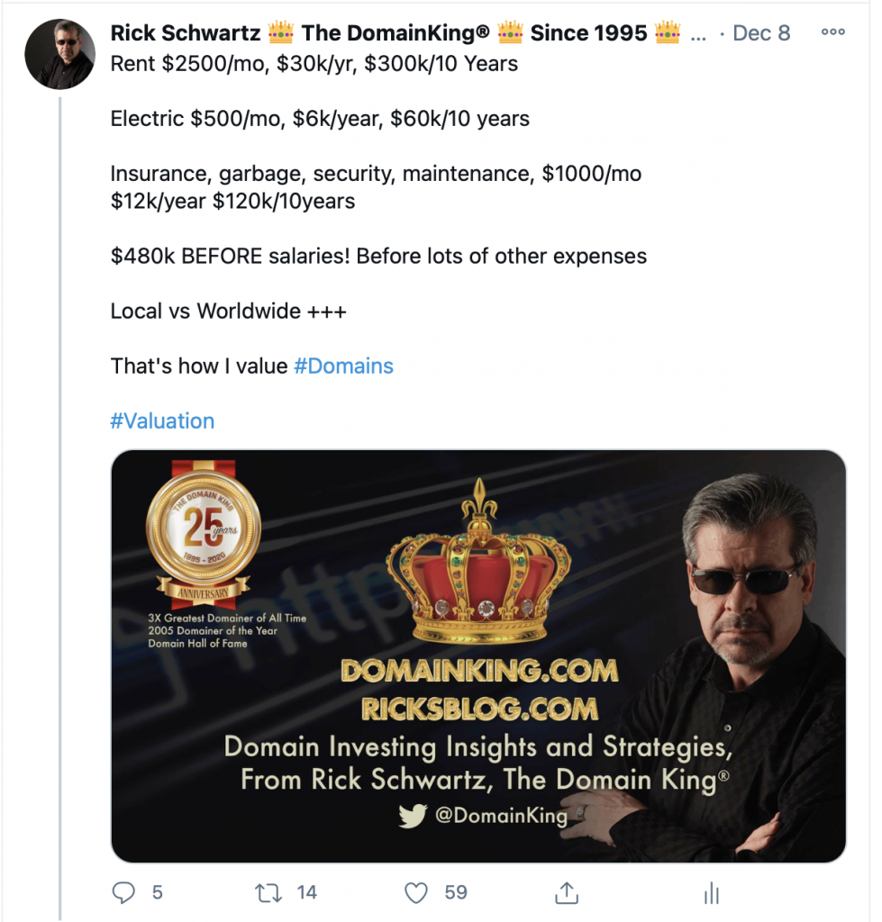Click the like count 59
The image size is (882, 922).
[456, 892]
